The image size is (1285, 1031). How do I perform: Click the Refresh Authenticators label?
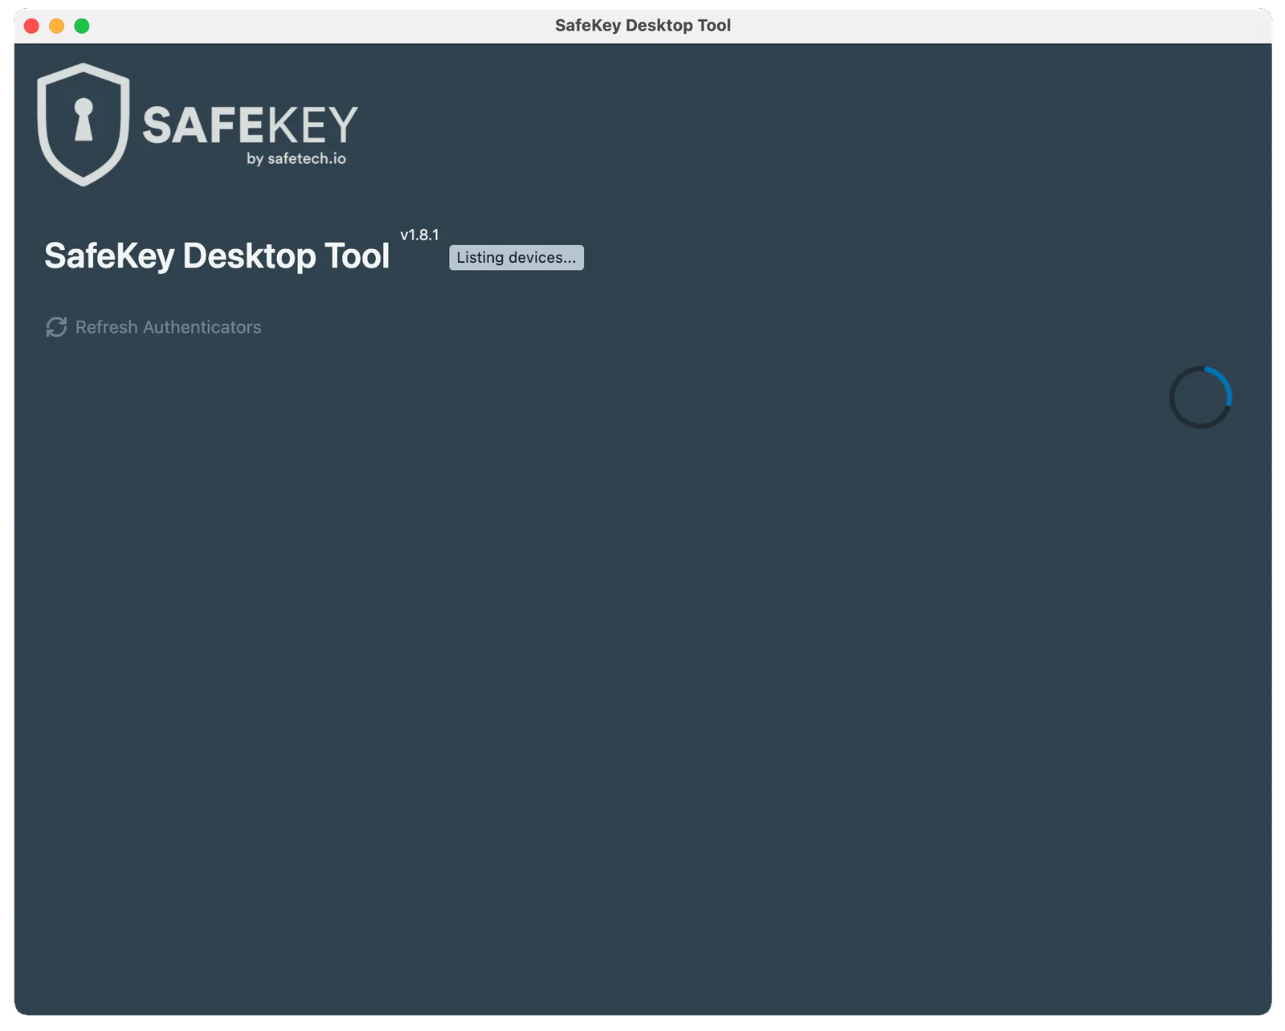(x=169, y=327)
